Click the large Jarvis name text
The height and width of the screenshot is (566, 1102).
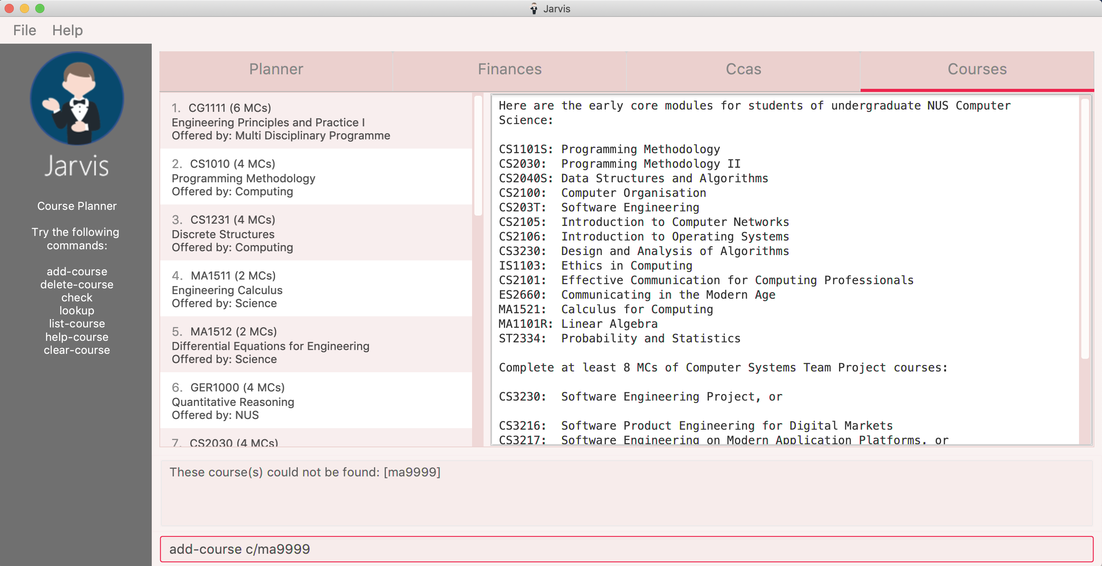(x=77, y=166)
